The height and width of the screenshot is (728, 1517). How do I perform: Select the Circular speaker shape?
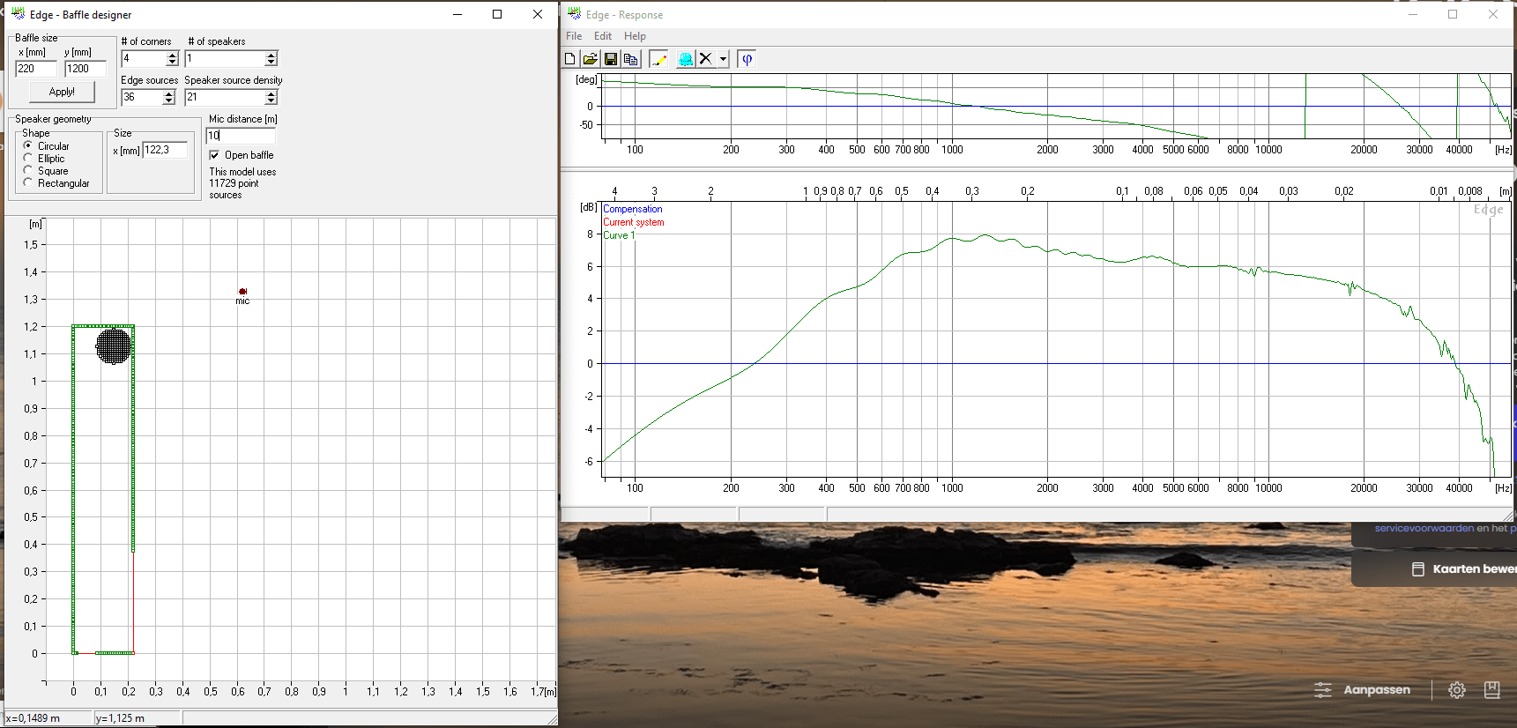click(28, 145)
